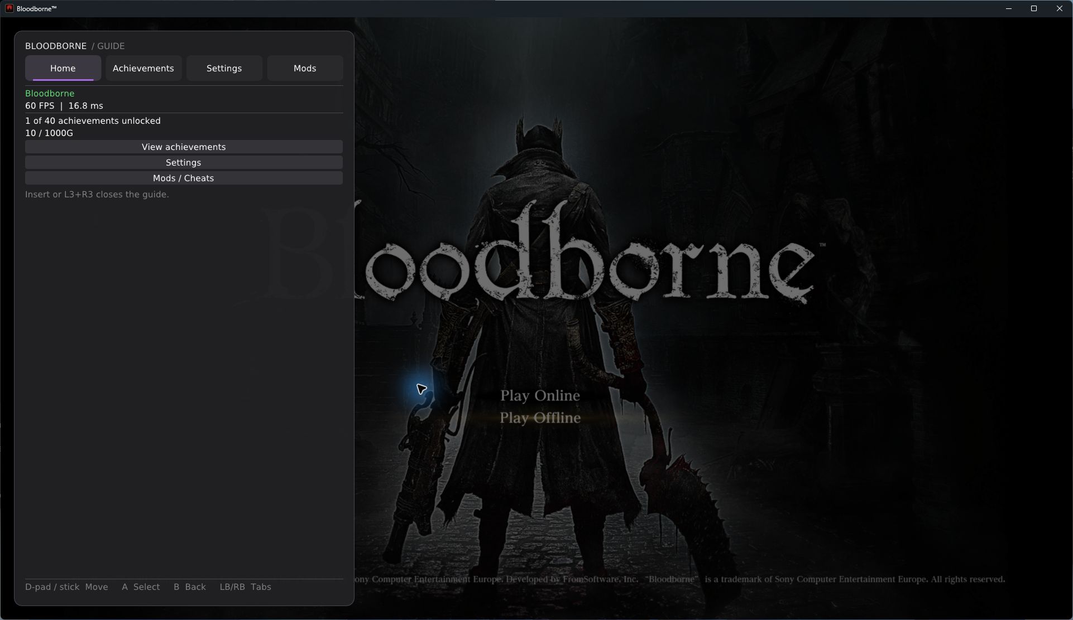This screenshot has height=620, width=1073.
Task: Click the Bloodborne™ window title text
Action: [37, 8]
